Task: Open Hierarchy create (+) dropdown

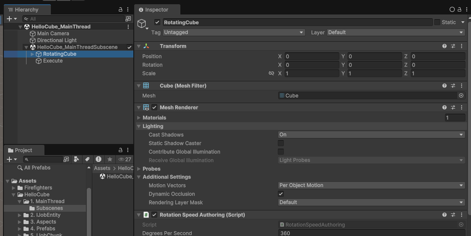Action: click(x=12, y=19)
